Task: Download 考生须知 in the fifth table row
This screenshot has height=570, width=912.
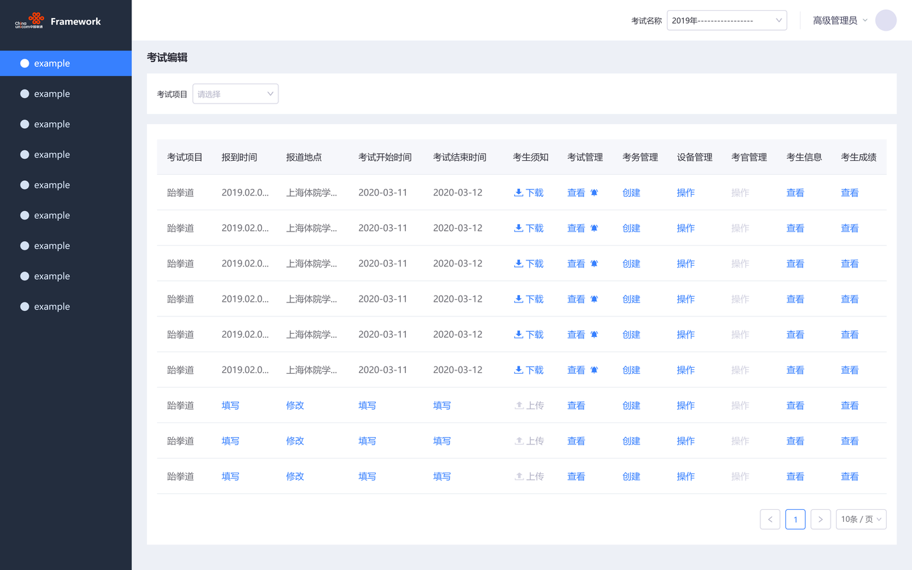Action: pos(528,334)
